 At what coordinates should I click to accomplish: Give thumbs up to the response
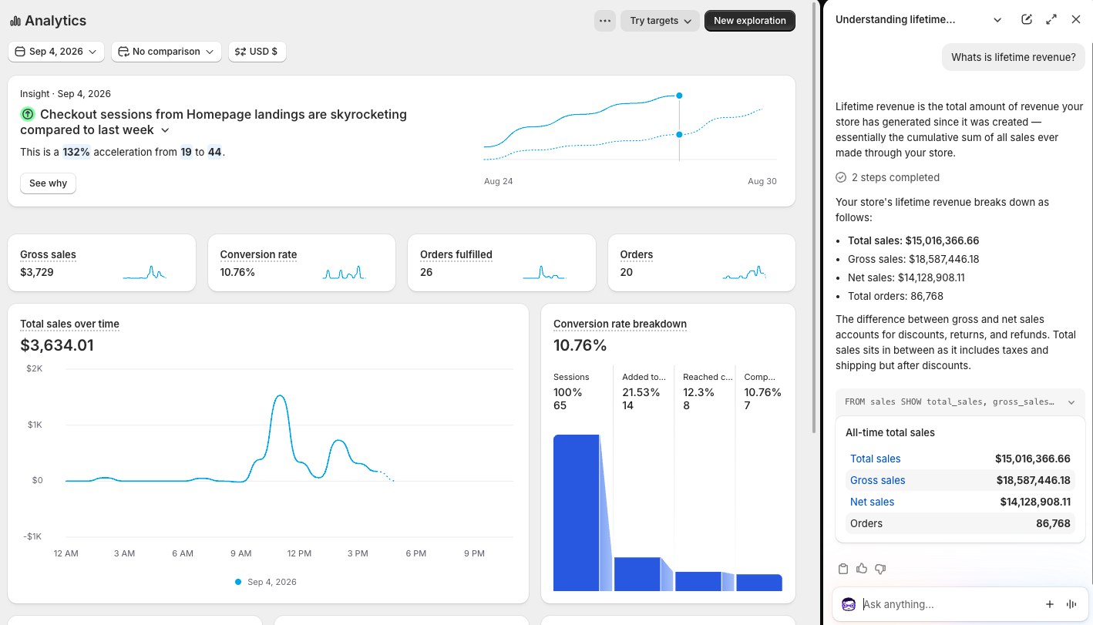click(862, 569)
